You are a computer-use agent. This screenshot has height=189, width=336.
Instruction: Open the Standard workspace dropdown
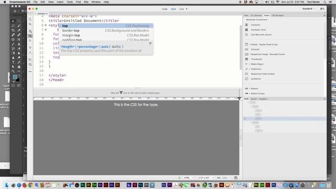pos(309,9)
